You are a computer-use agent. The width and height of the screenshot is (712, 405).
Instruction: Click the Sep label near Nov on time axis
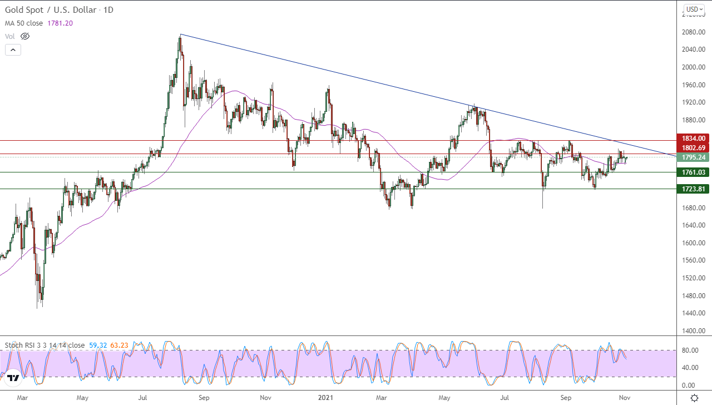(x=566, y=398)
